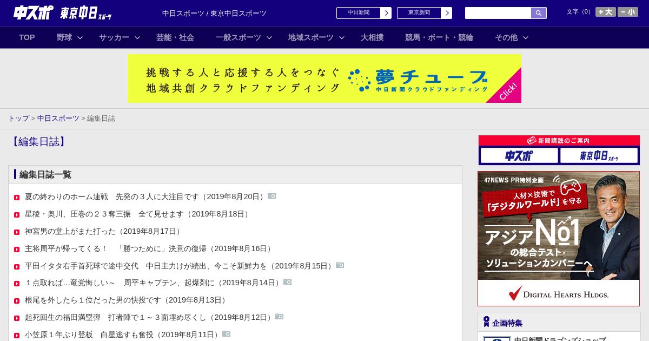649x341 pixels.
Task: Open the 東京新聞 link button
Action: (x=425, y=13)
